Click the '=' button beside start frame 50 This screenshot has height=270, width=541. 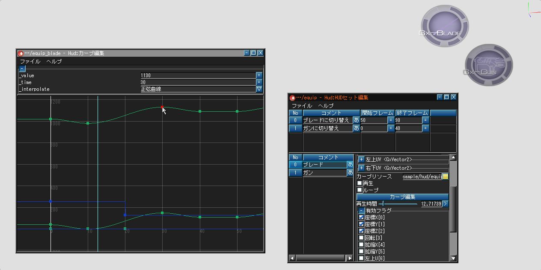391,120
